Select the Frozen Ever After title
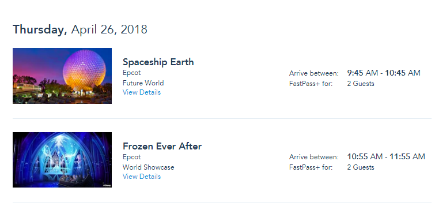 (162, 146)
